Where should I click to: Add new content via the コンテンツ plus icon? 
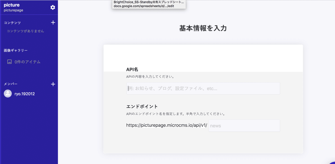(53, 23)
